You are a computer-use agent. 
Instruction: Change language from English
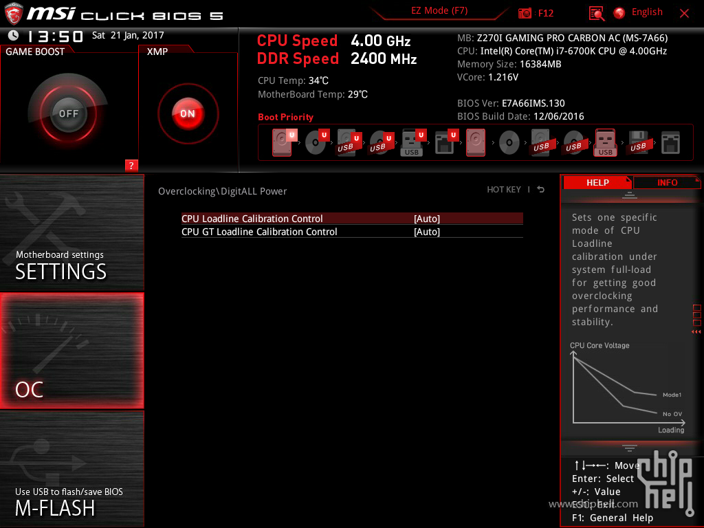pos(647,12)
